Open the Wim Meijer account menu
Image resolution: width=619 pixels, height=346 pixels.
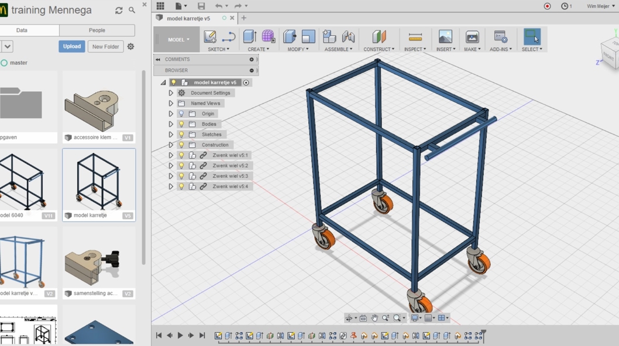coord(600,6)
